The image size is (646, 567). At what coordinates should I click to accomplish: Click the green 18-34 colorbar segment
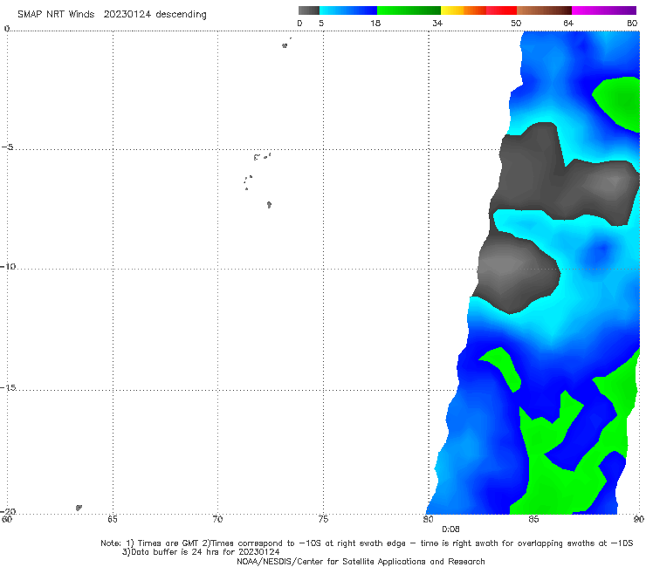click(x=409, y=10)
